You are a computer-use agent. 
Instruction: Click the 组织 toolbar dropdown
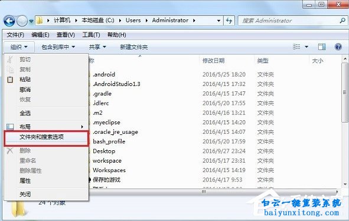coord(19,47)
